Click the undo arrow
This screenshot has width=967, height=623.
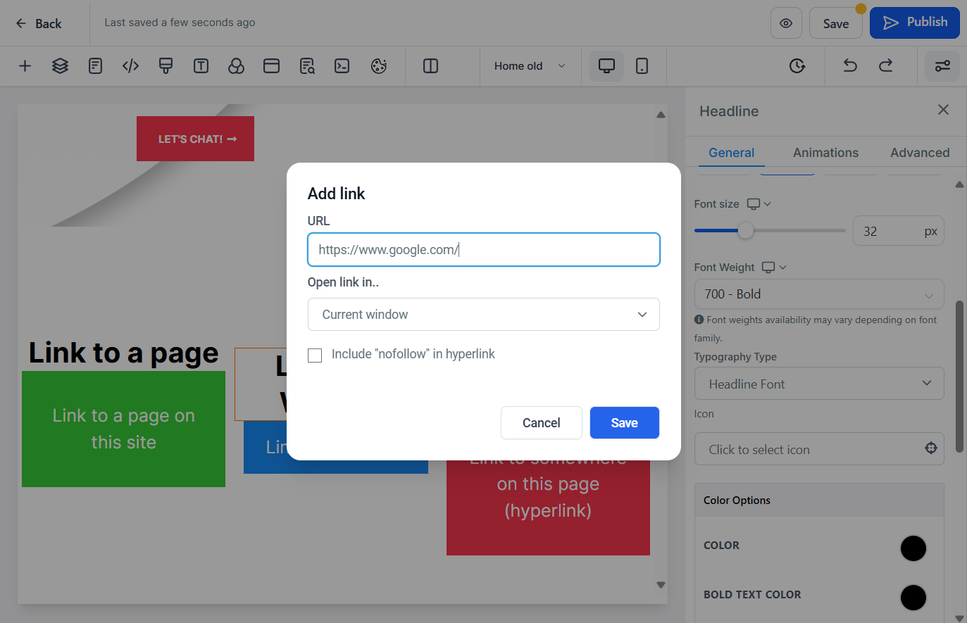[x=850, y=66]
